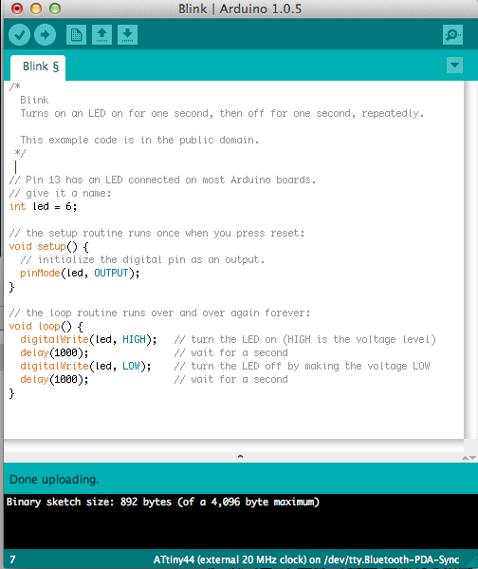Click on 'void setup() {' line

(49, 247)
